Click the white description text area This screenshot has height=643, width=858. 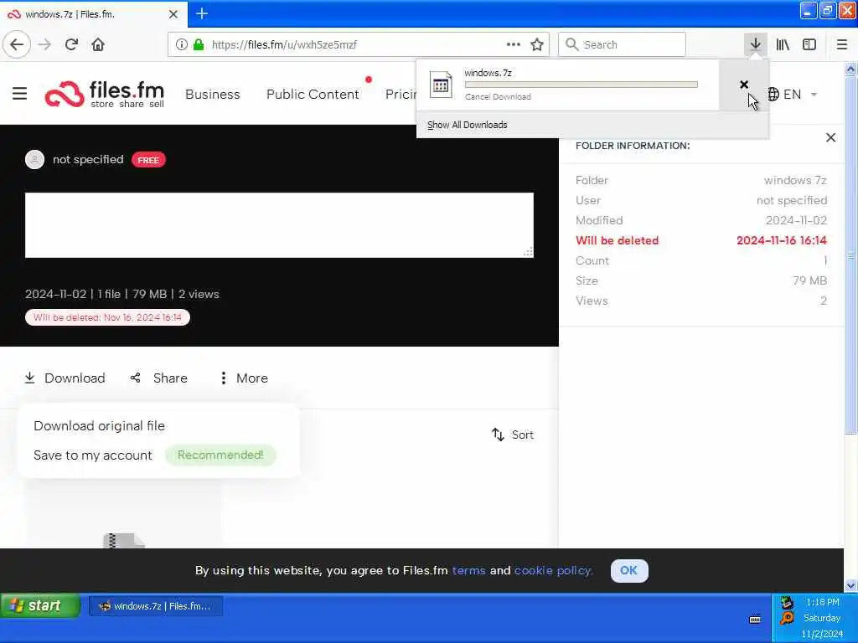click(279, 224)
